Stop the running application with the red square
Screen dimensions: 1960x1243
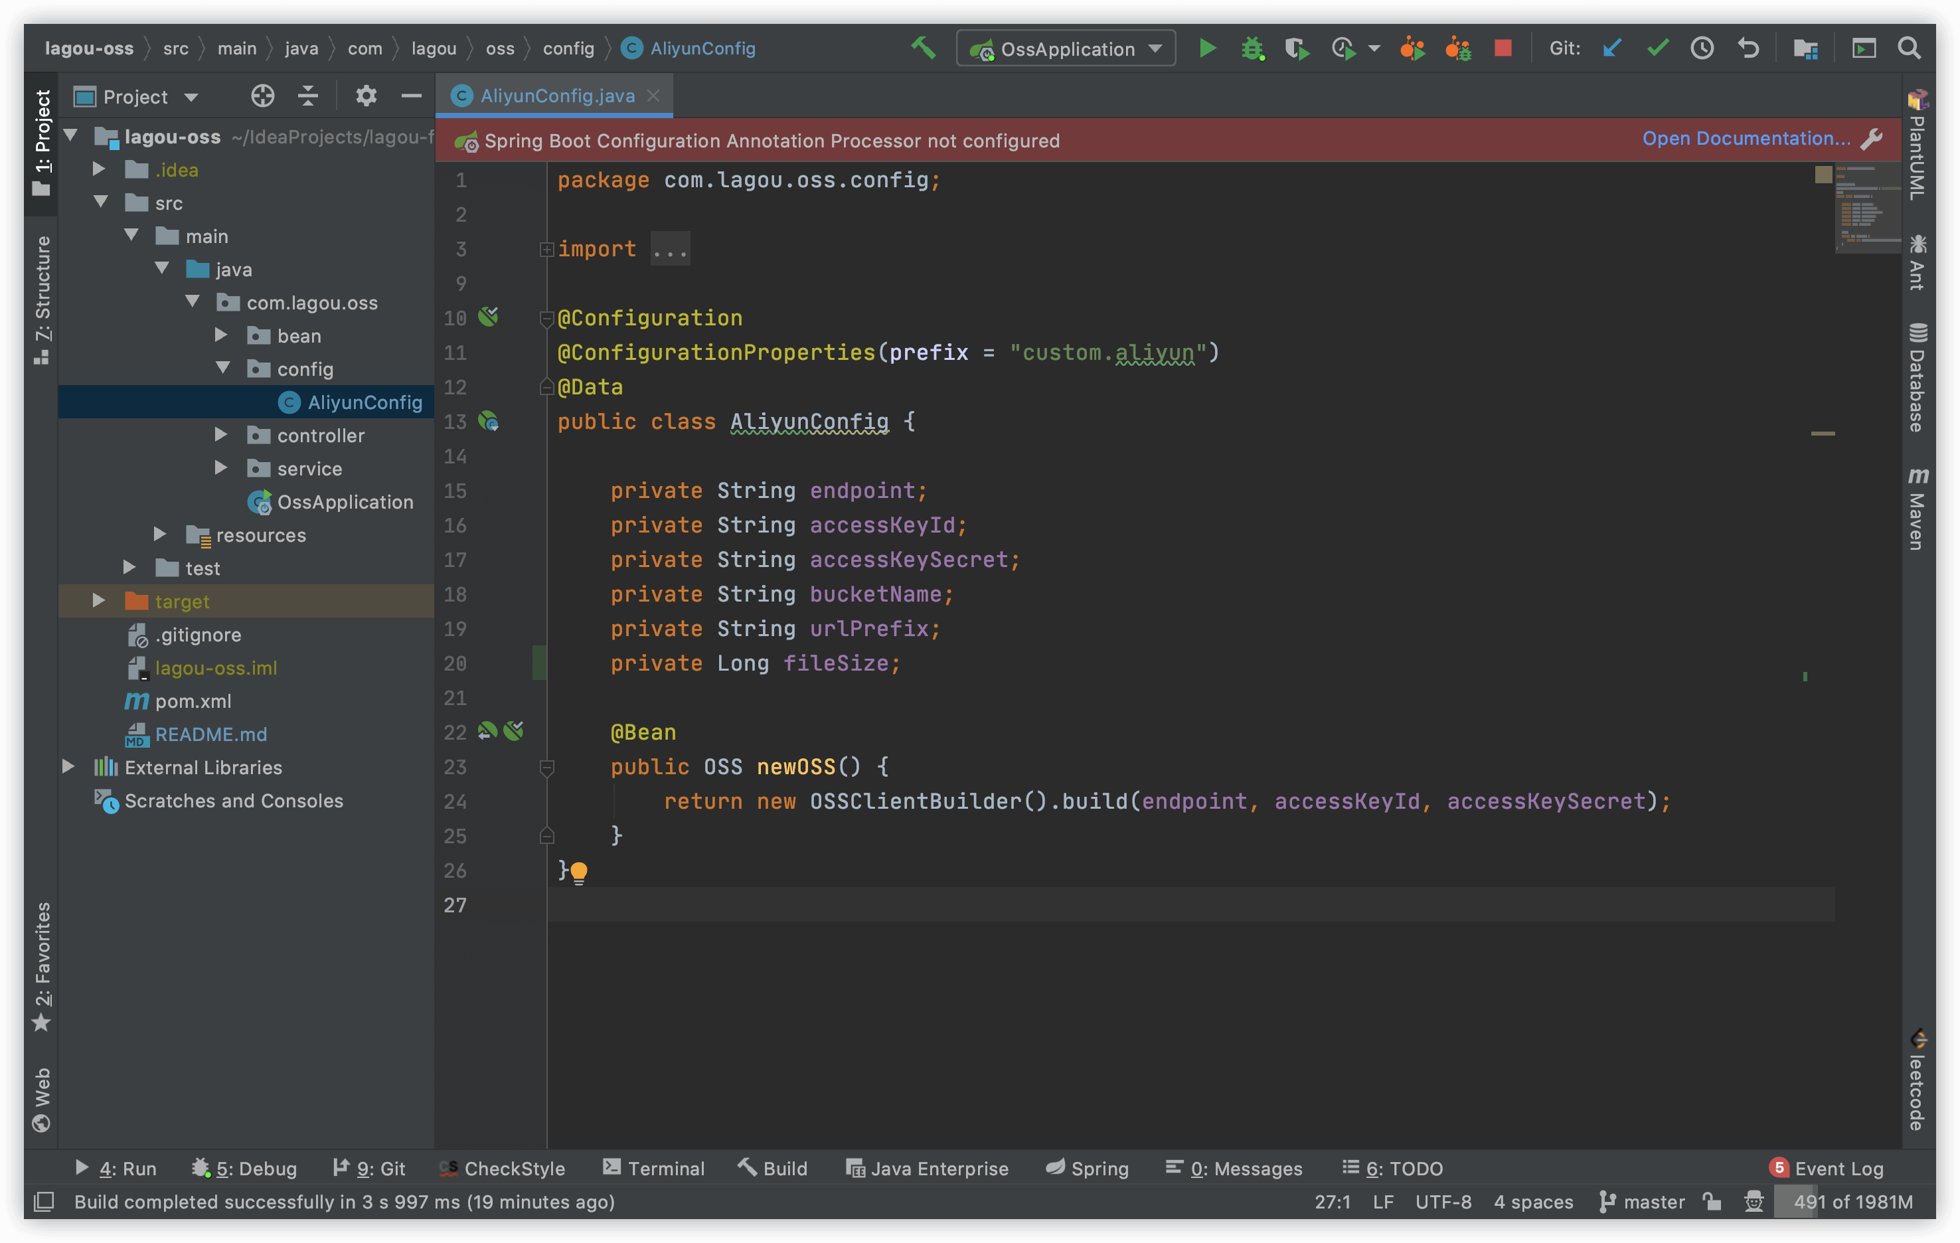(1503, 48)
